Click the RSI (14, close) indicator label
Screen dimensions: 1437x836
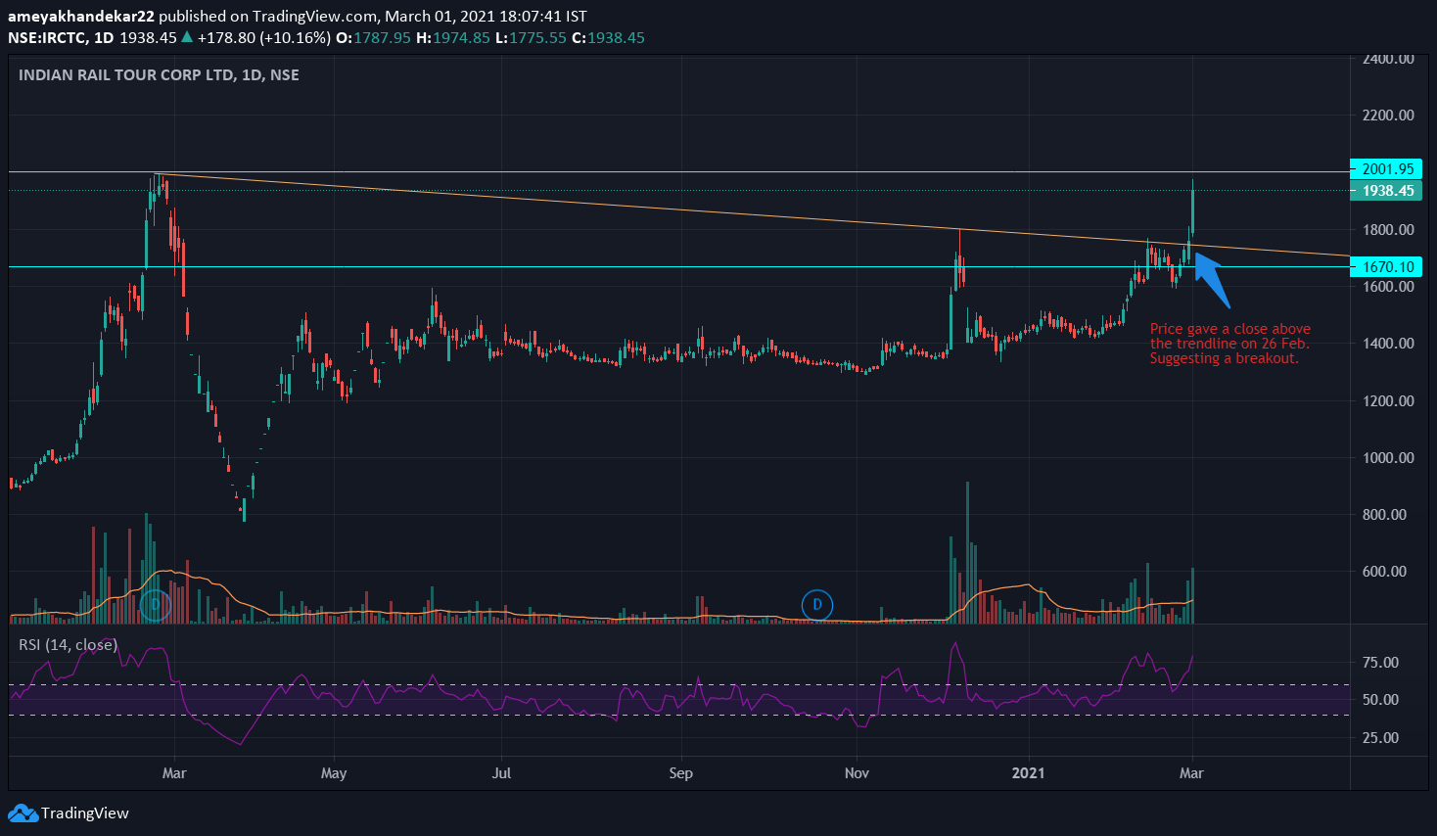tap(69, 644)
